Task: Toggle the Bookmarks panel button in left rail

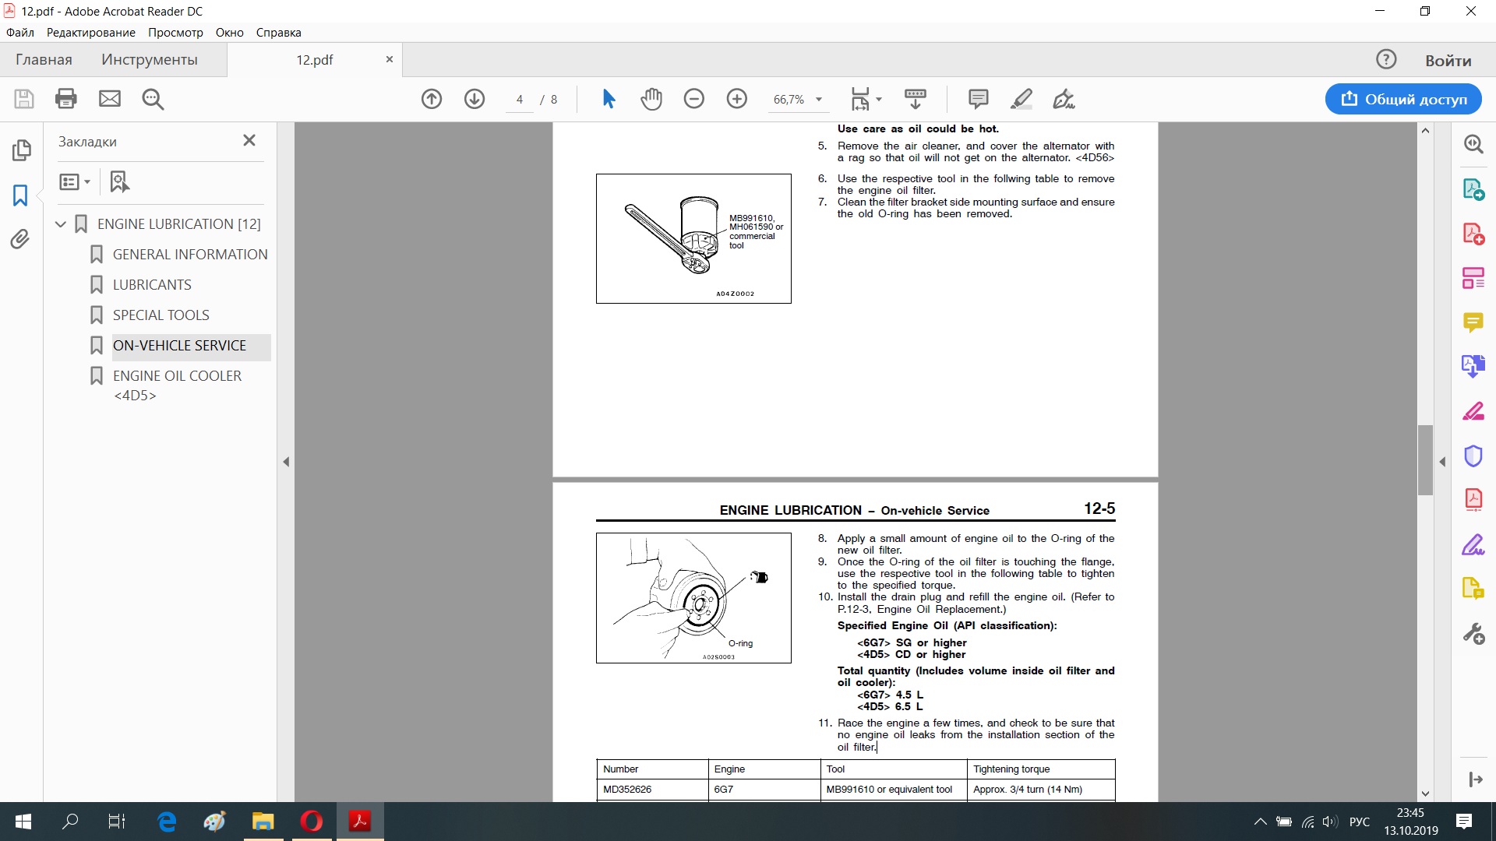Action: pos(20,195)
